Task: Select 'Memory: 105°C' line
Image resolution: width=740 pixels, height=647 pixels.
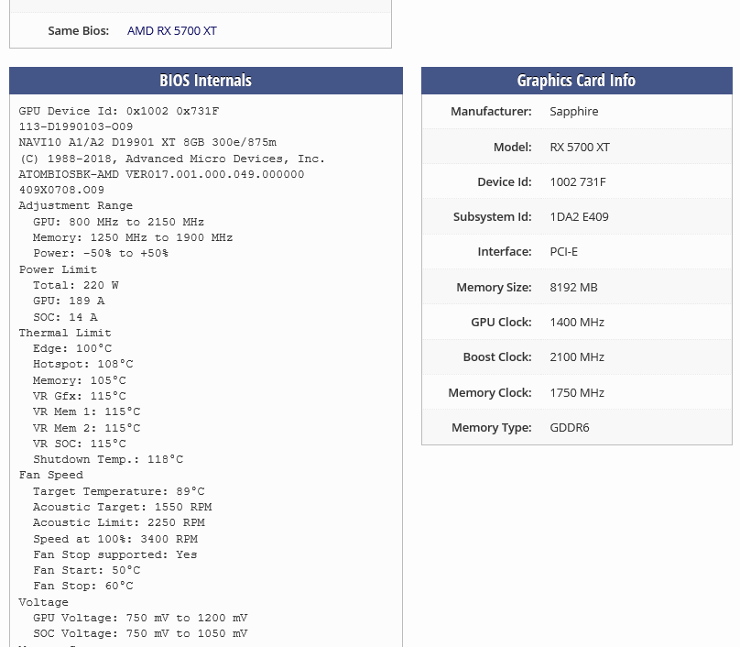Action: 80,380
